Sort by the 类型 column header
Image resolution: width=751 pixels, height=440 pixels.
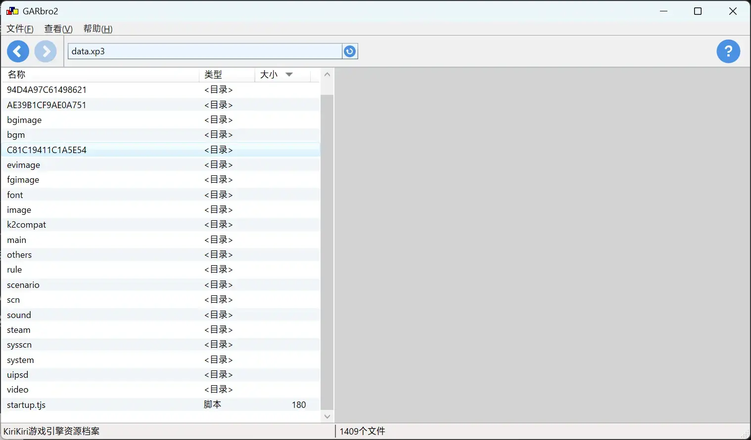tap(227, 75)
